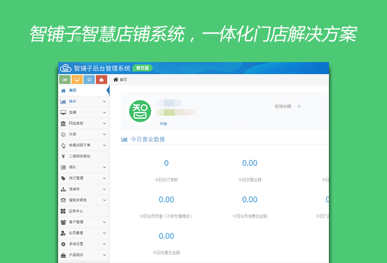Click the yen icon beside 二维码收银台
Image resolution: width=387 pixels, height=263 pixels.
[x=63, y=156]
